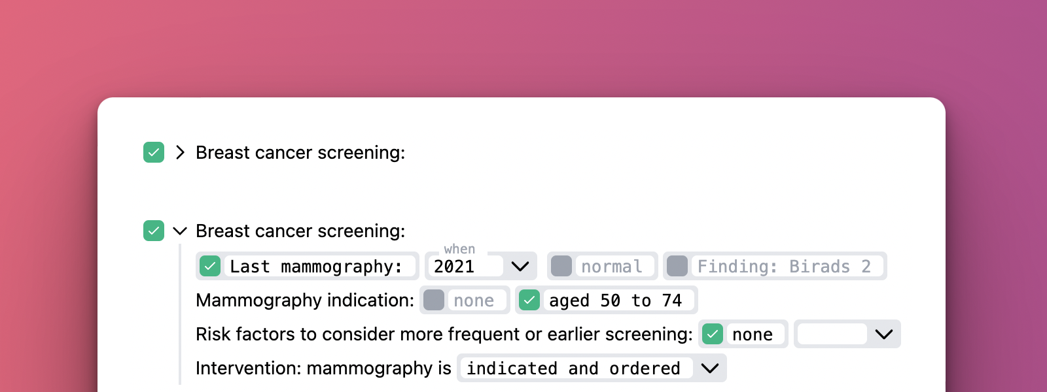This screenshot has height=392, width=1047.
Task: Check the grey 'normal' checkbox
Action: pyautogui.click(x=561, y=267)
